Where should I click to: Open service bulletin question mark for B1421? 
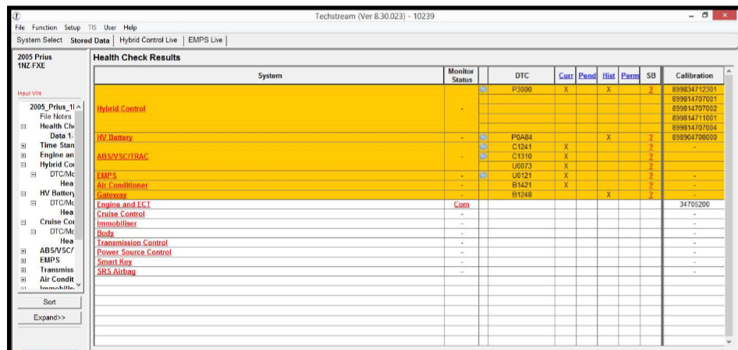tap(651, 186)
